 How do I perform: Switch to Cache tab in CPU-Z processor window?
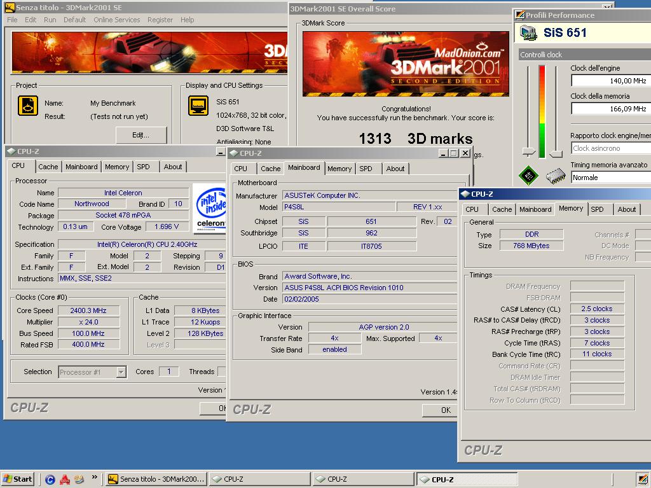(48, 167)
